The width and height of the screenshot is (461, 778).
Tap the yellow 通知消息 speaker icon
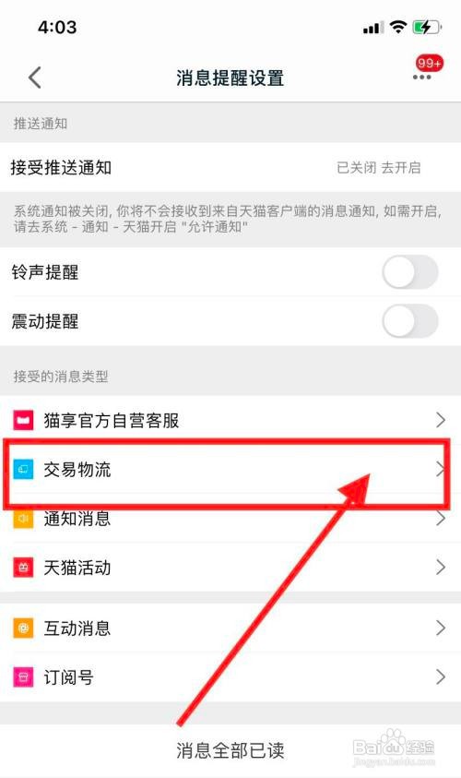[23, 519]
